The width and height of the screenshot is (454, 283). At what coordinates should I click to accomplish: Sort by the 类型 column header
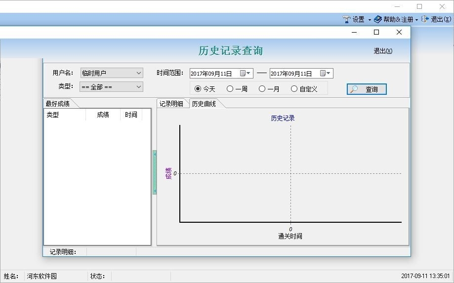pos(65,115)
